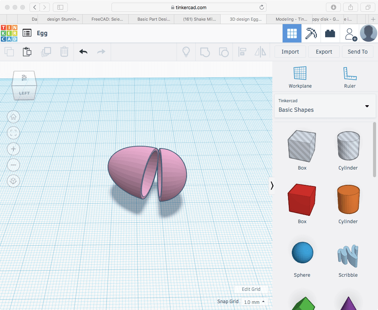Viewport: 378px width, 310px height.
Task: Click Fit all in view icon
Action: 13,133
